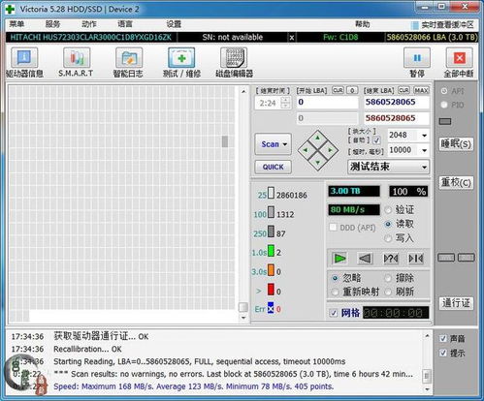Open the 测试结束 end-of-test action dropdown
Image resolution: width=484 pixels, height=401 pixels.
coord(424,168)
